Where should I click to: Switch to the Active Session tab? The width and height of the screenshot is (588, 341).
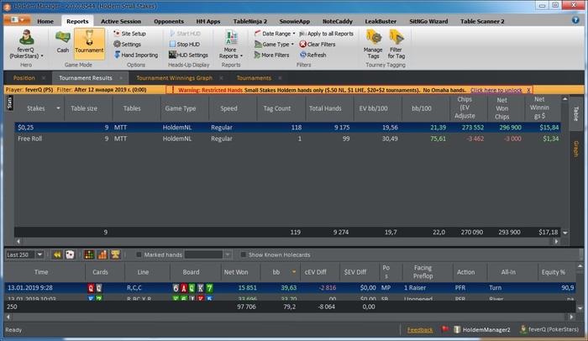[x=121, y=21]
